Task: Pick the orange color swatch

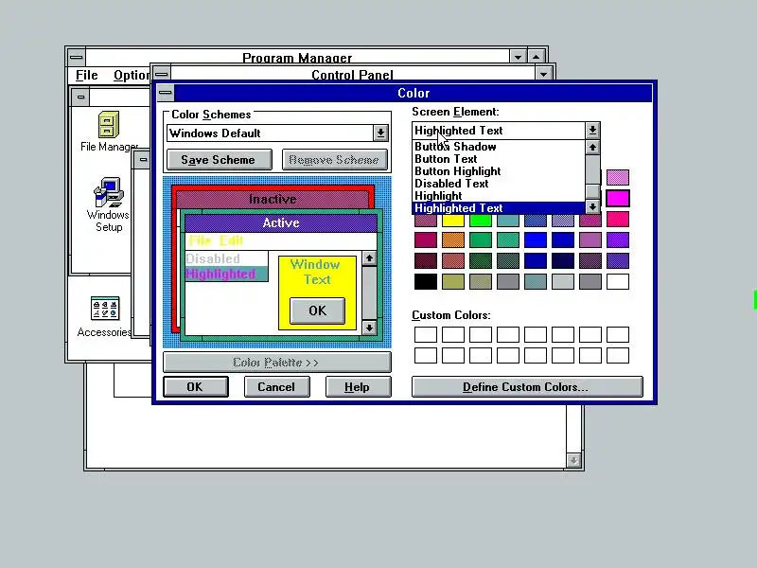Action: 453,240
